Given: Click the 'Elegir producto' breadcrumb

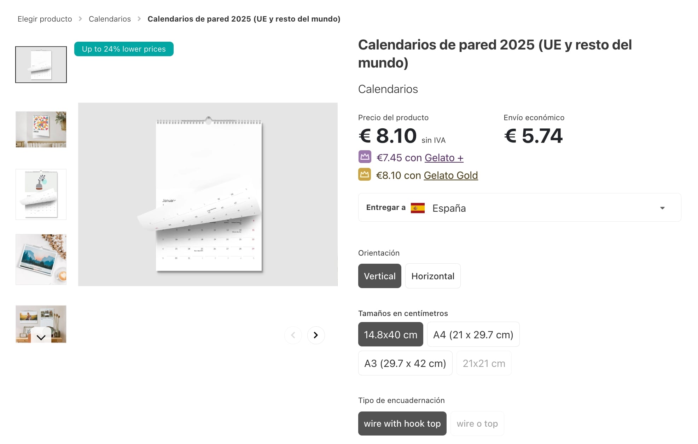Looking at the screenshot, I should tap(44, 19).
